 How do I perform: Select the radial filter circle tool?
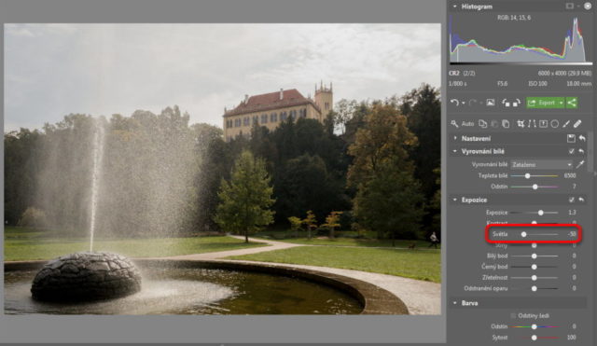pos(555,124)
